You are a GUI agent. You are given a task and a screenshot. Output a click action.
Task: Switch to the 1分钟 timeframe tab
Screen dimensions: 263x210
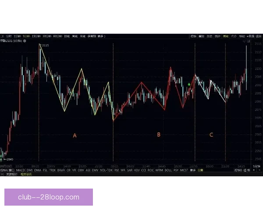click(x=17, y=36)
